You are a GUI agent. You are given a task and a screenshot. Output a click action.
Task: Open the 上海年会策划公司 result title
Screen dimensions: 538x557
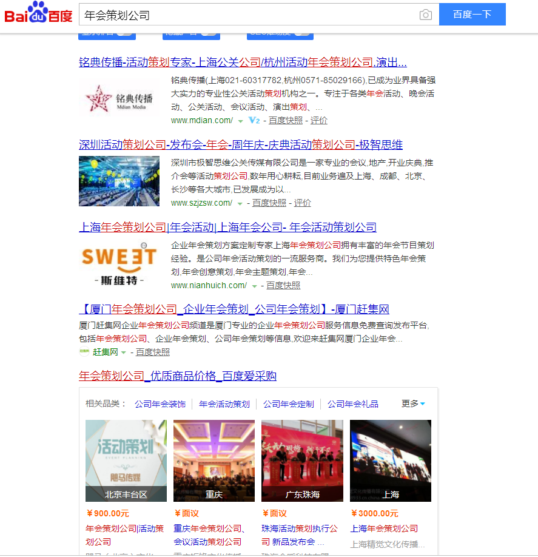coord(227,227)
